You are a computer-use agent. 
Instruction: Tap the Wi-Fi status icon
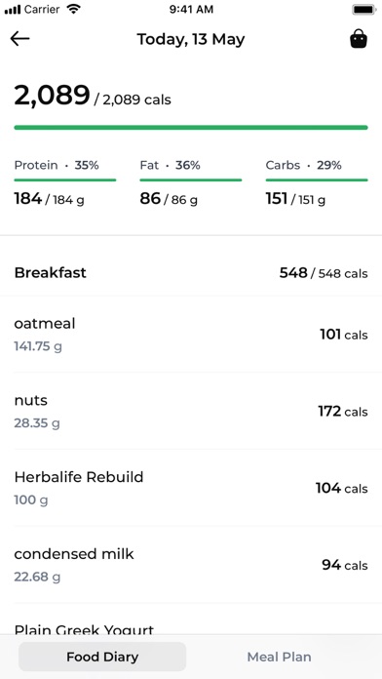click(74, 9)
